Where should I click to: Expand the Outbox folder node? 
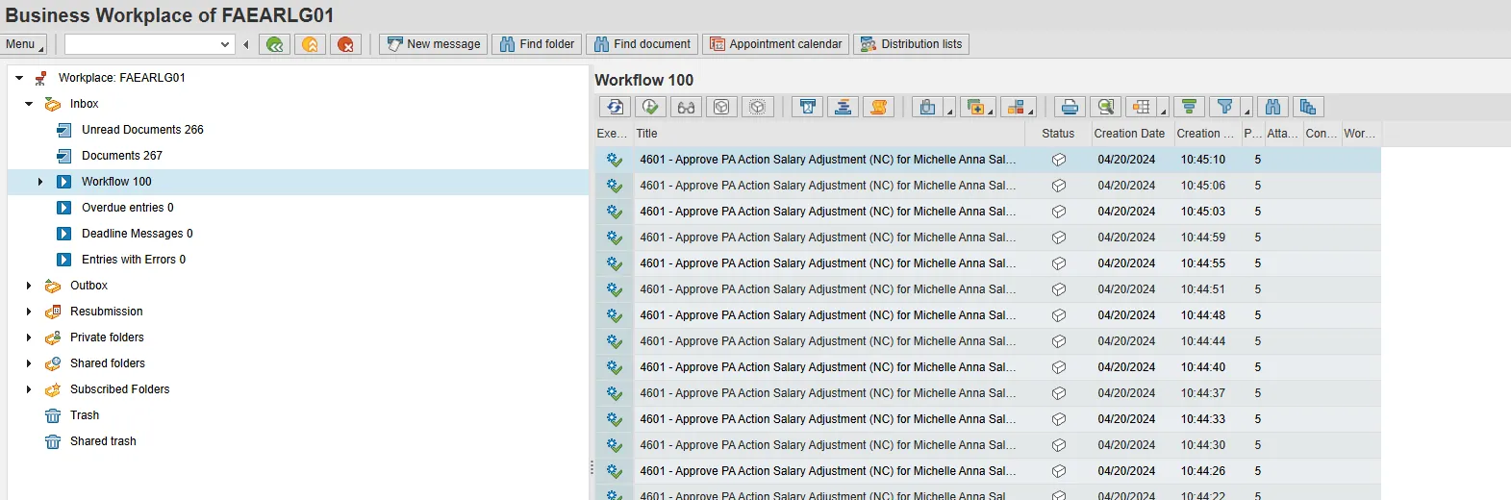click(29, 286)
